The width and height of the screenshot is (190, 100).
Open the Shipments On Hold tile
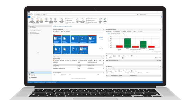(92, 39)
